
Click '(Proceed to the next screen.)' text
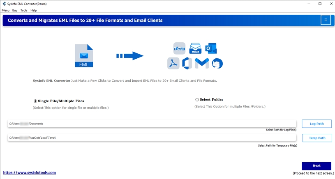[x=313, y=173]
